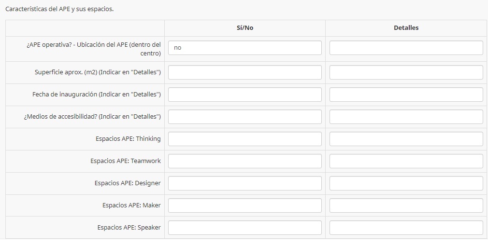
Task: Select Sí/No input for Espacios APE: Teamwork
Action: (x=244, y=161)
